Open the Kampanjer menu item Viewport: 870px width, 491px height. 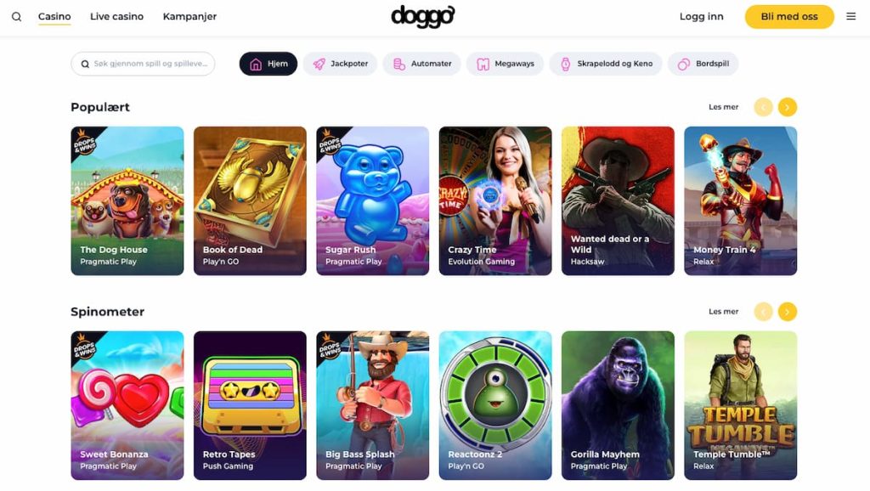[x=189, y=17]
